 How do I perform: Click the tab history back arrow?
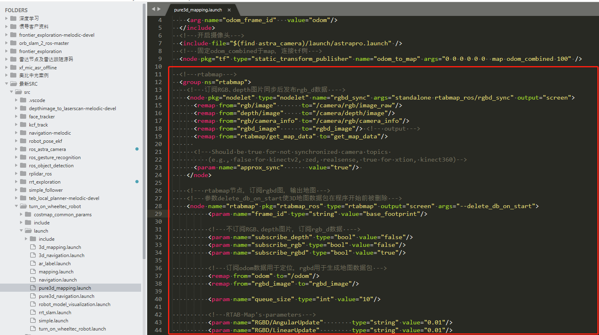tap(153, 9)
